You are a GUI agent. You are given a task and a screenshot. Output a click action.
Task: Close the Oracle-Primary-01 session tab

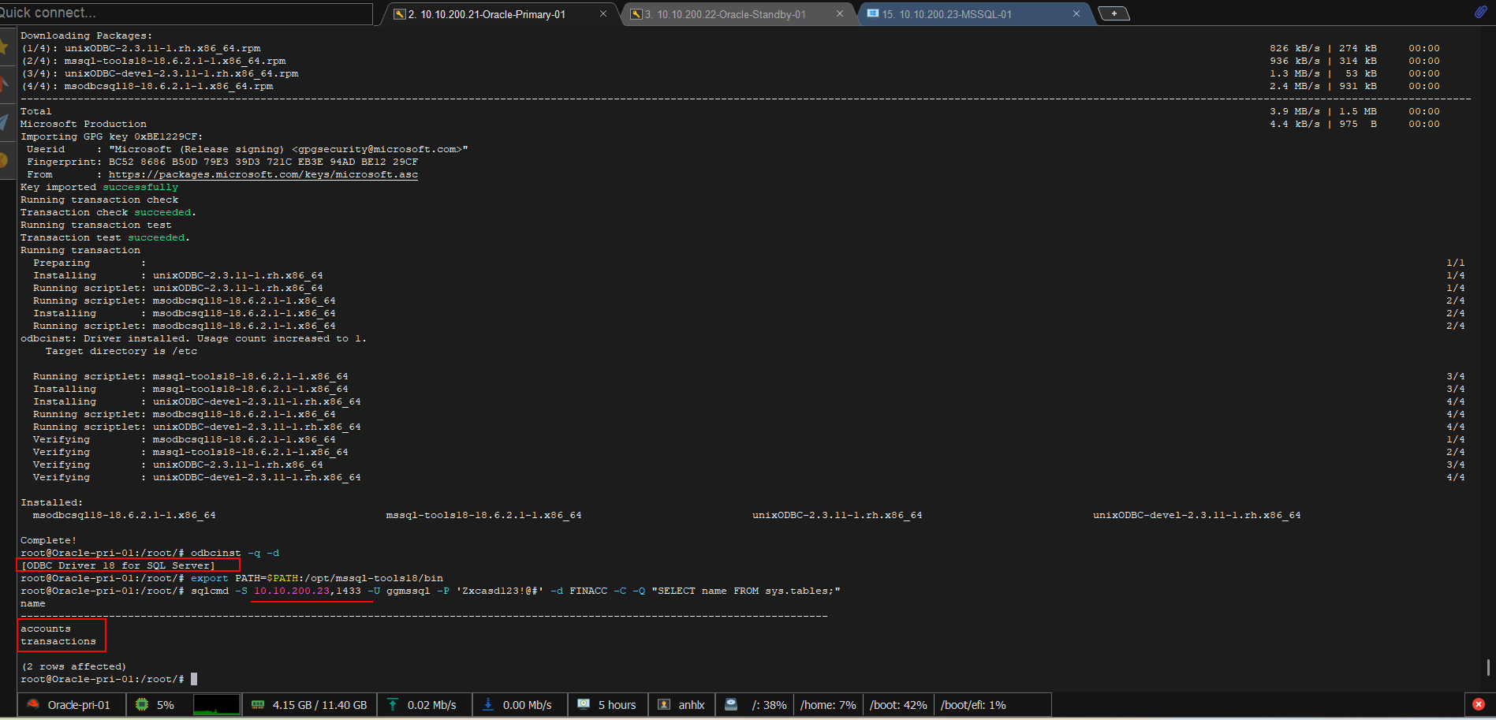point(603,13)
